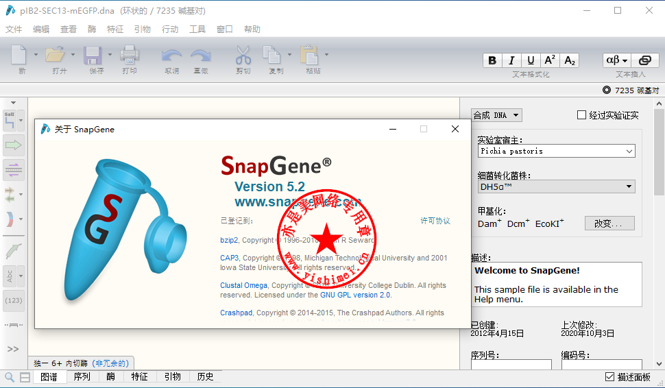Toggle the experimentally verified checkbox

click(581, 115)
